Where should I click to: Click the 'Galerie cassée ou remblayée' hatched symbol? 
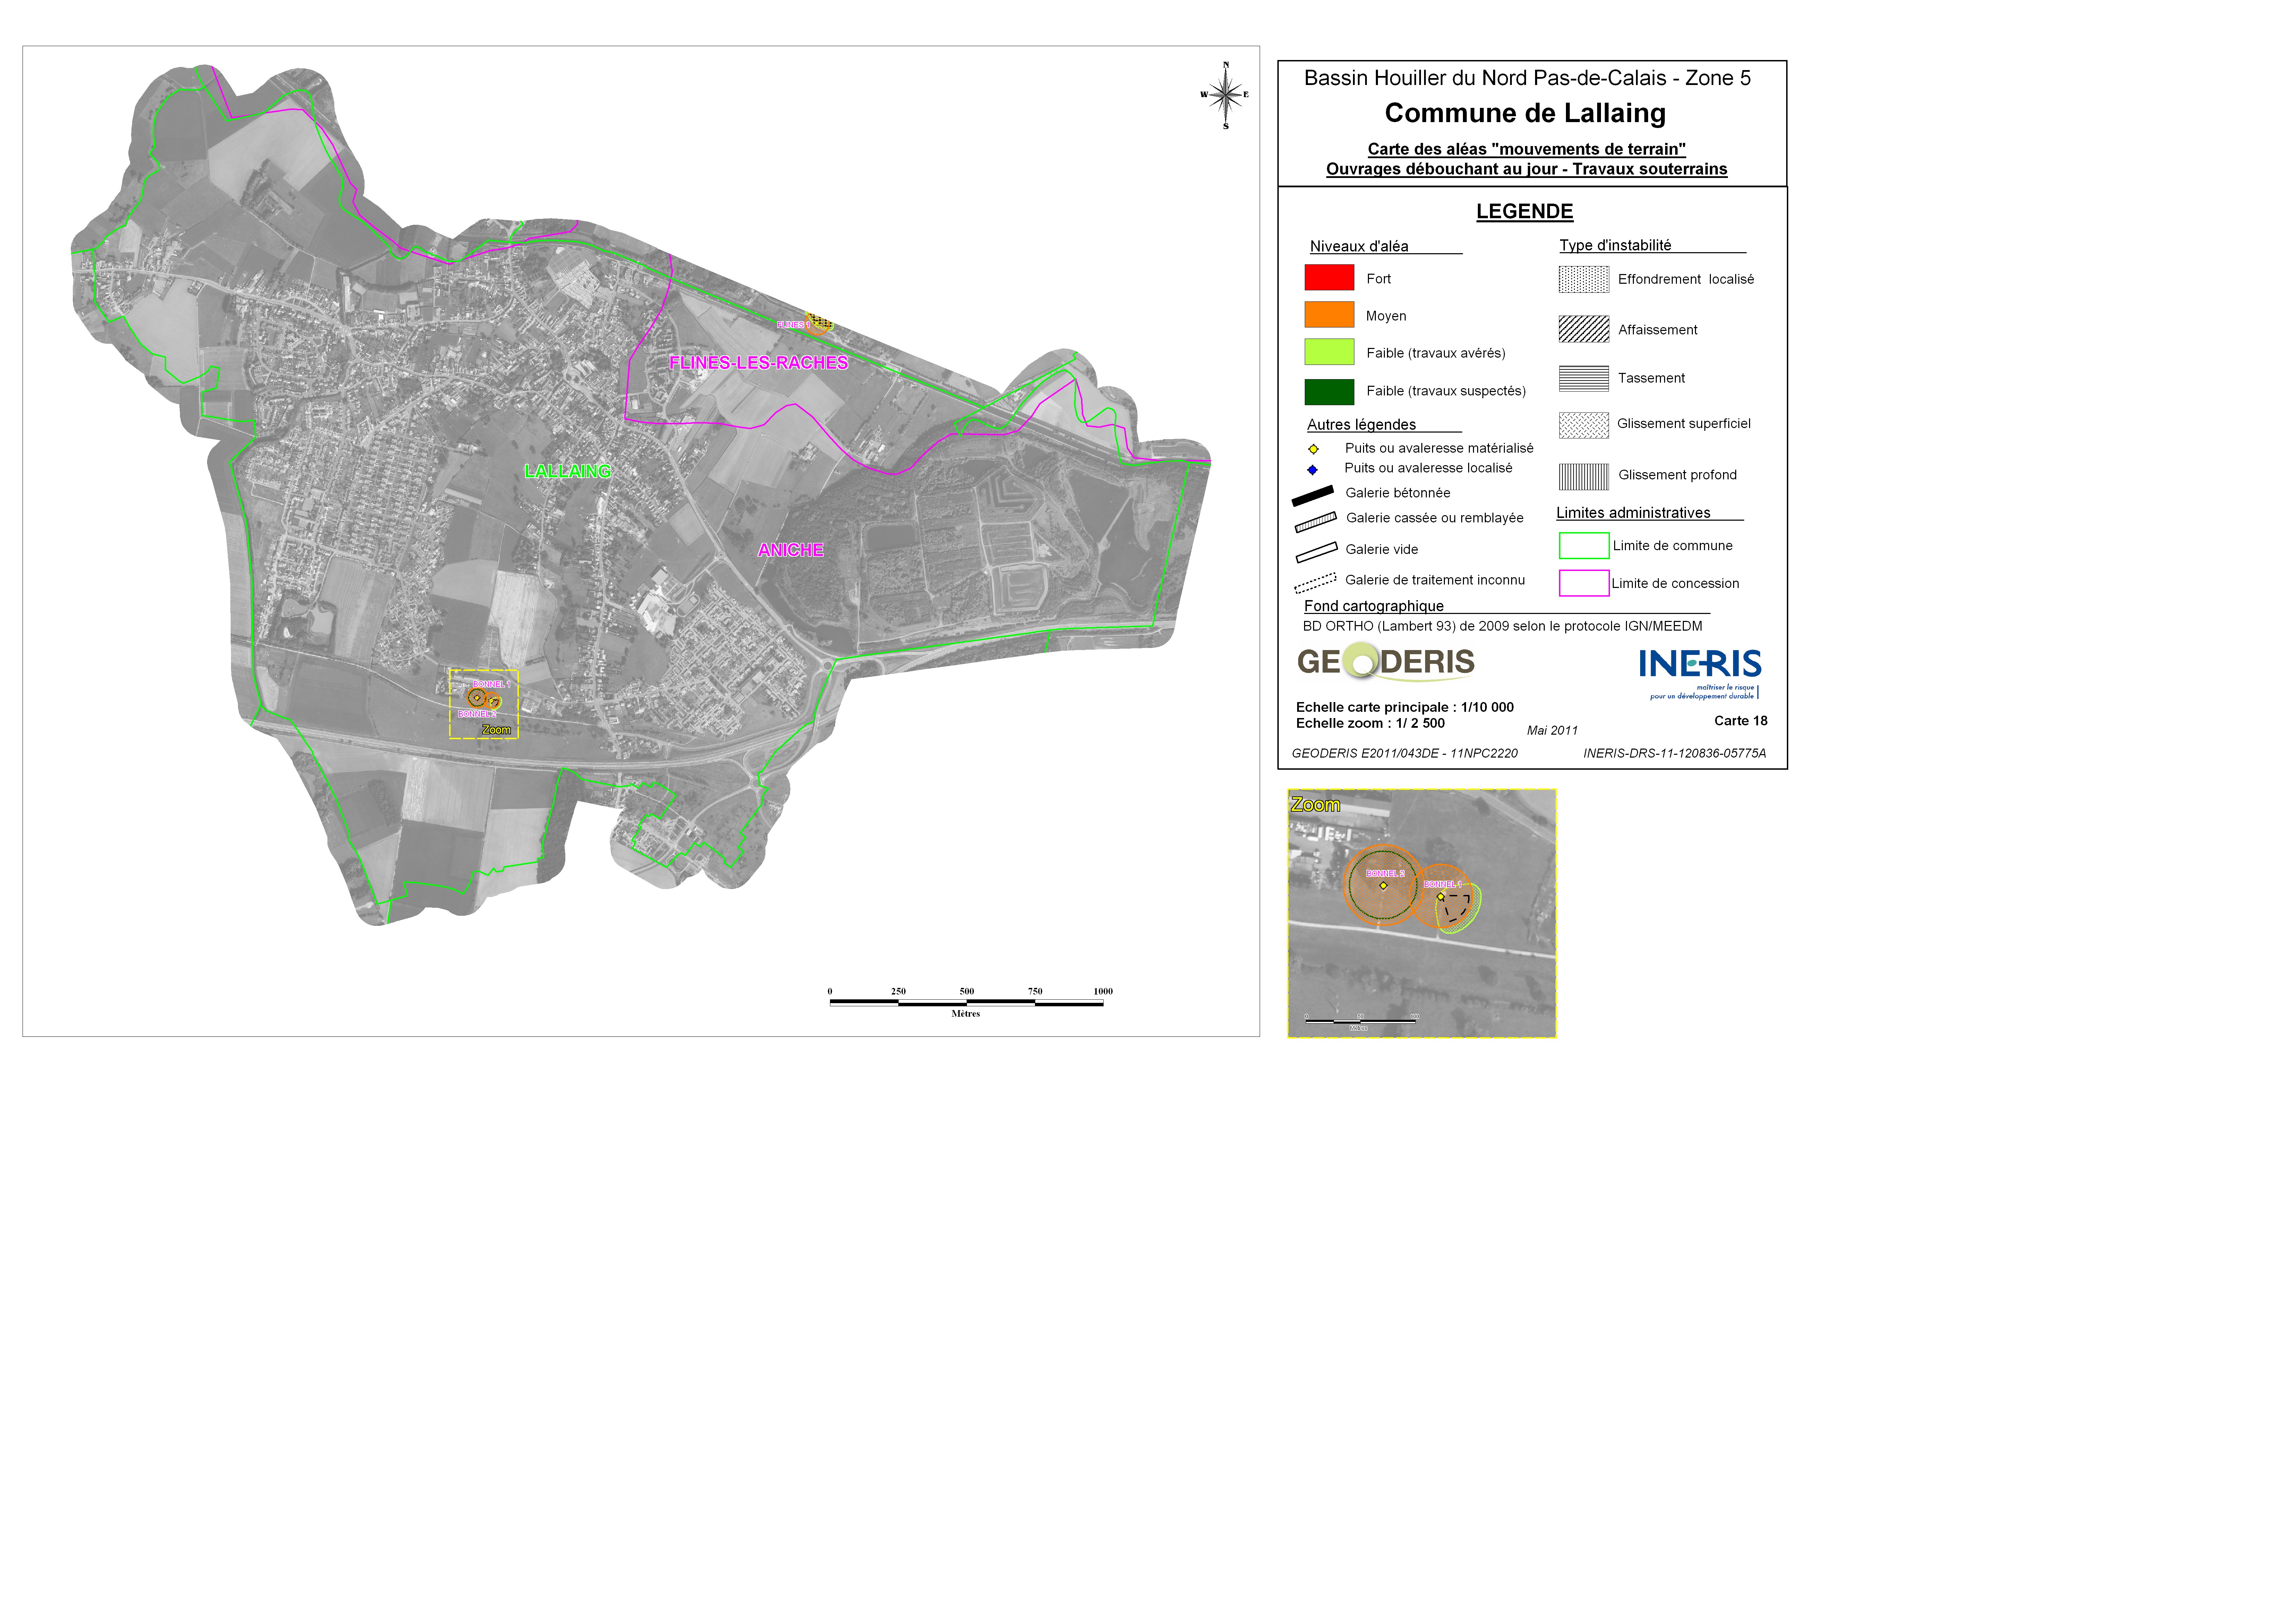[1315, 522]
